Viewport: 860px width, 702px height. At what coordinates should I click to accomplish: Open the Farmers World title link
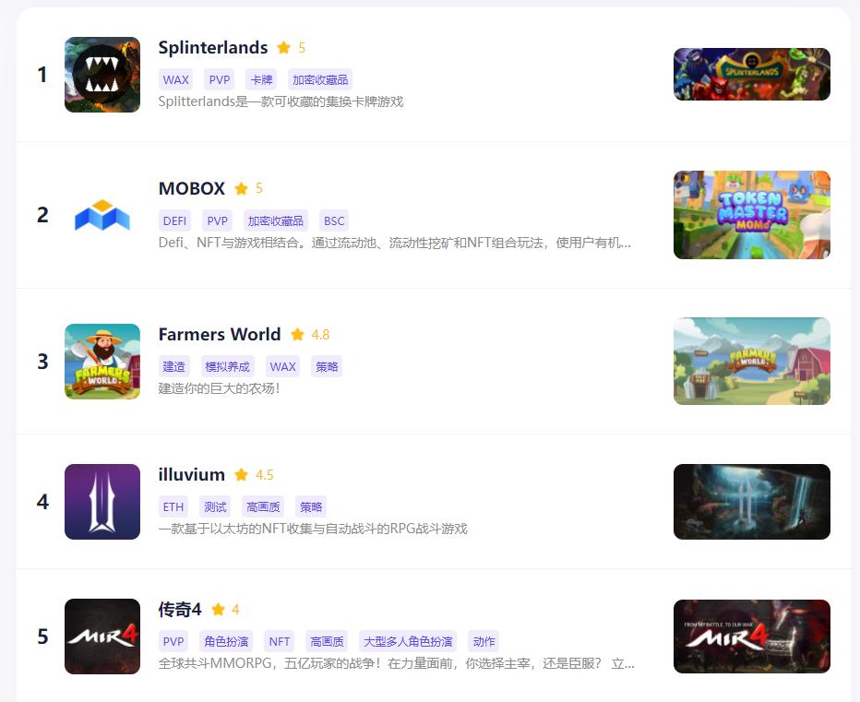coord(220,335)
